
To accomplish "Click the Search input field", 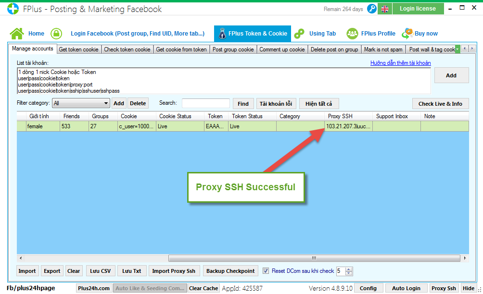I will (205, 103).
